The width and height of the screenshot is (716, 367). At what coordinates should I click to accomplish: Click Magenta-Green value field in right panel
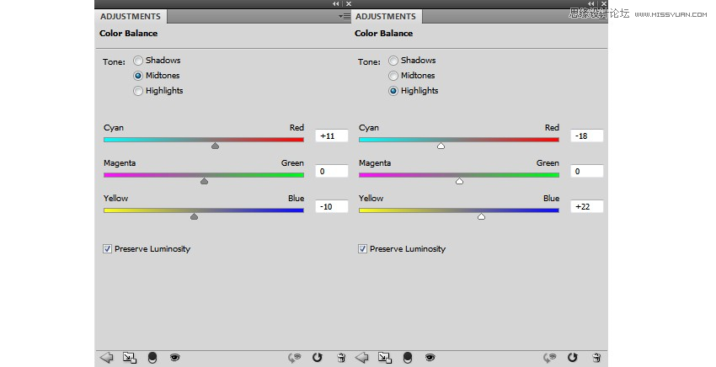[587, 171]
